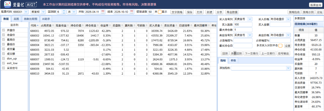Toggle the don_up column checkbox
Viewport: 324px width, 111px height.
(4, 59)
